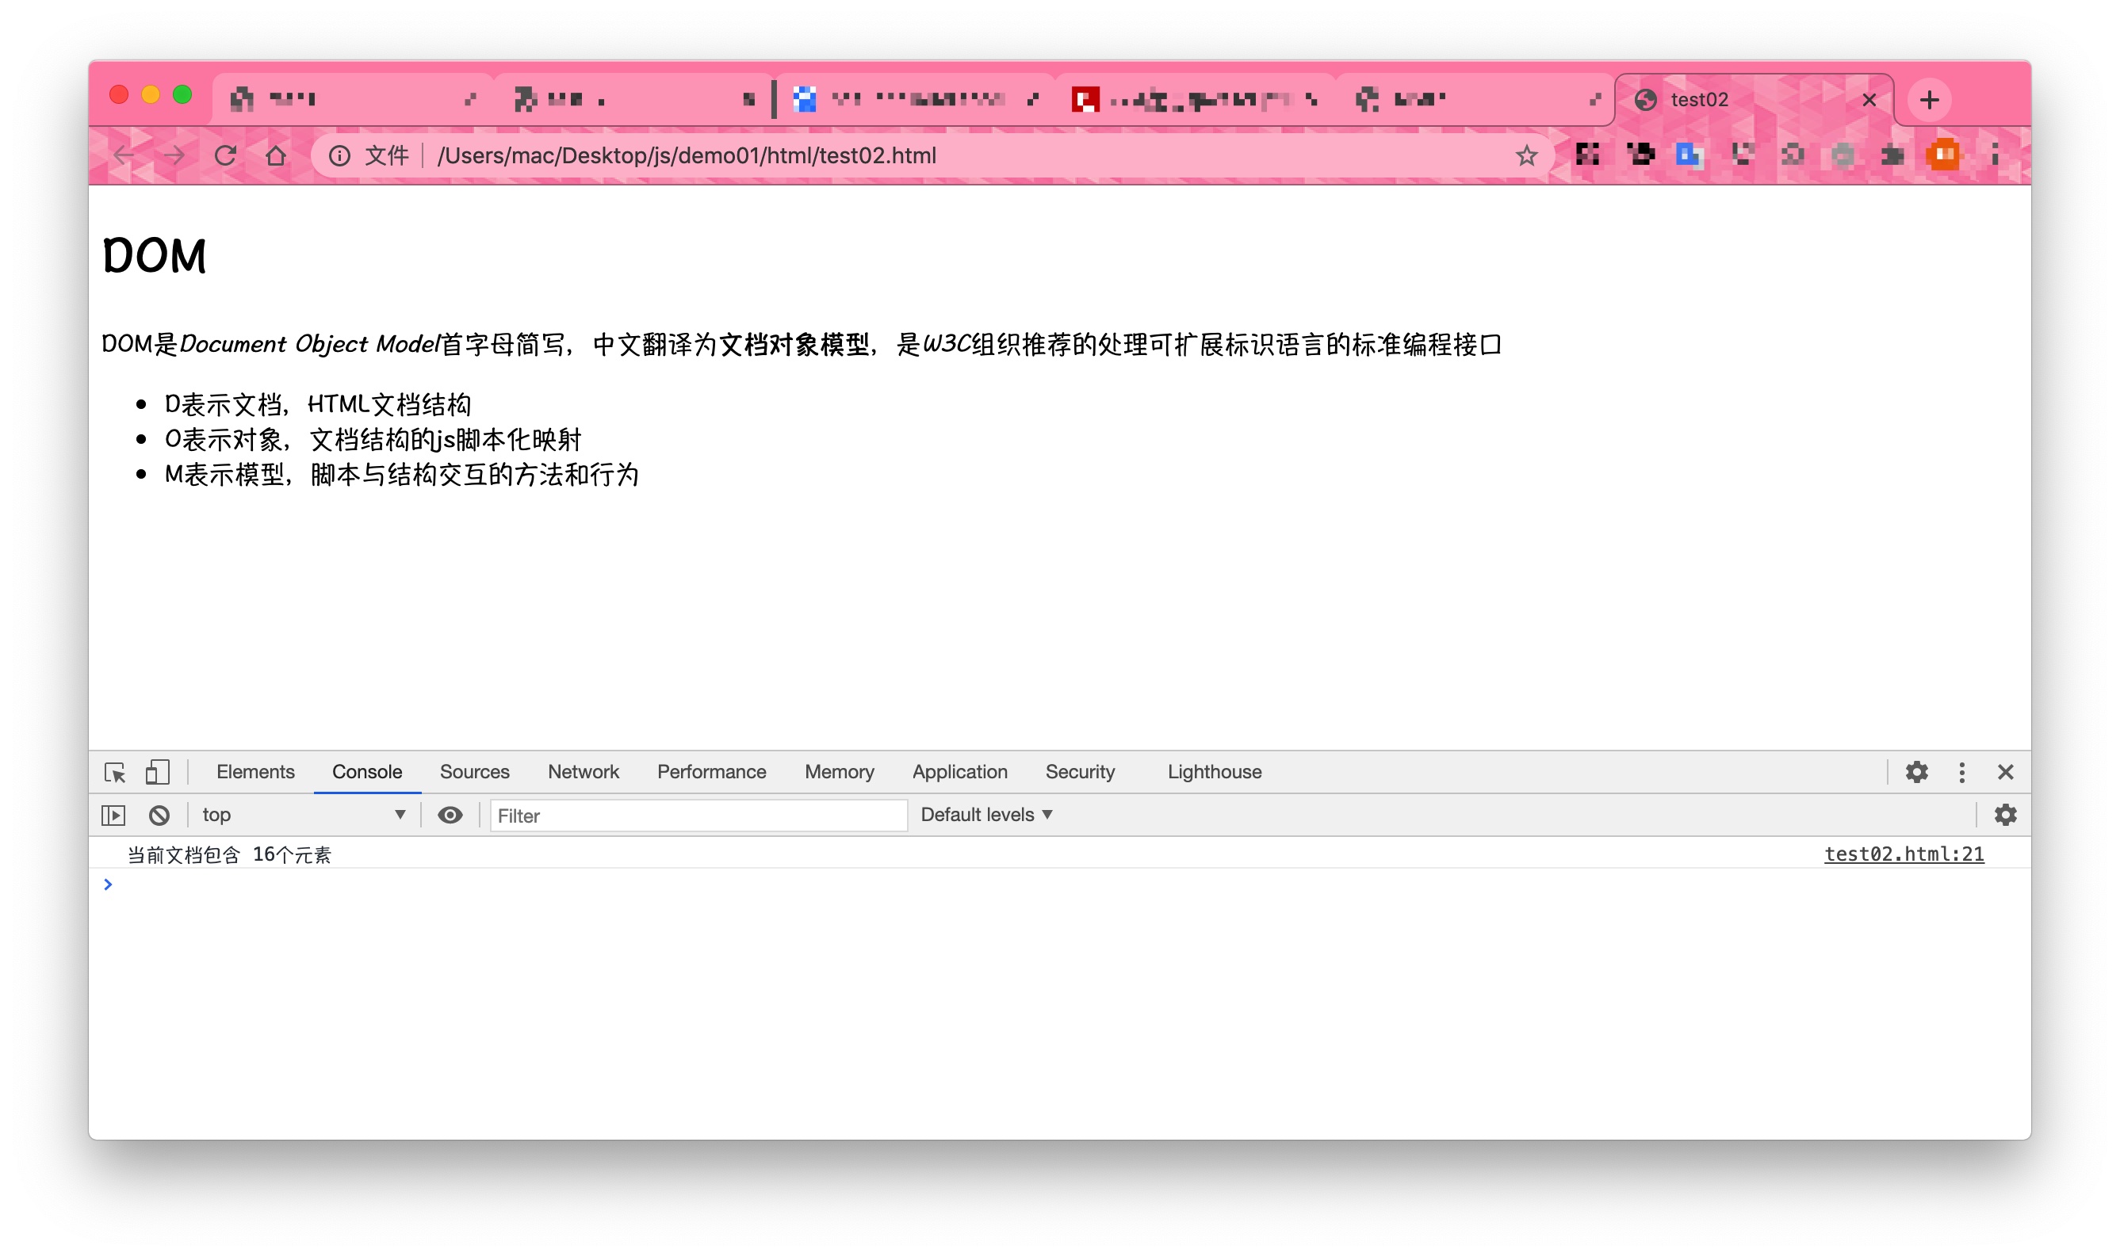The height and width of the screenshot is (1257, 2120).
Task: Show console sidebar panel icon
Action: pyautogui.click(x=113, y=816)
